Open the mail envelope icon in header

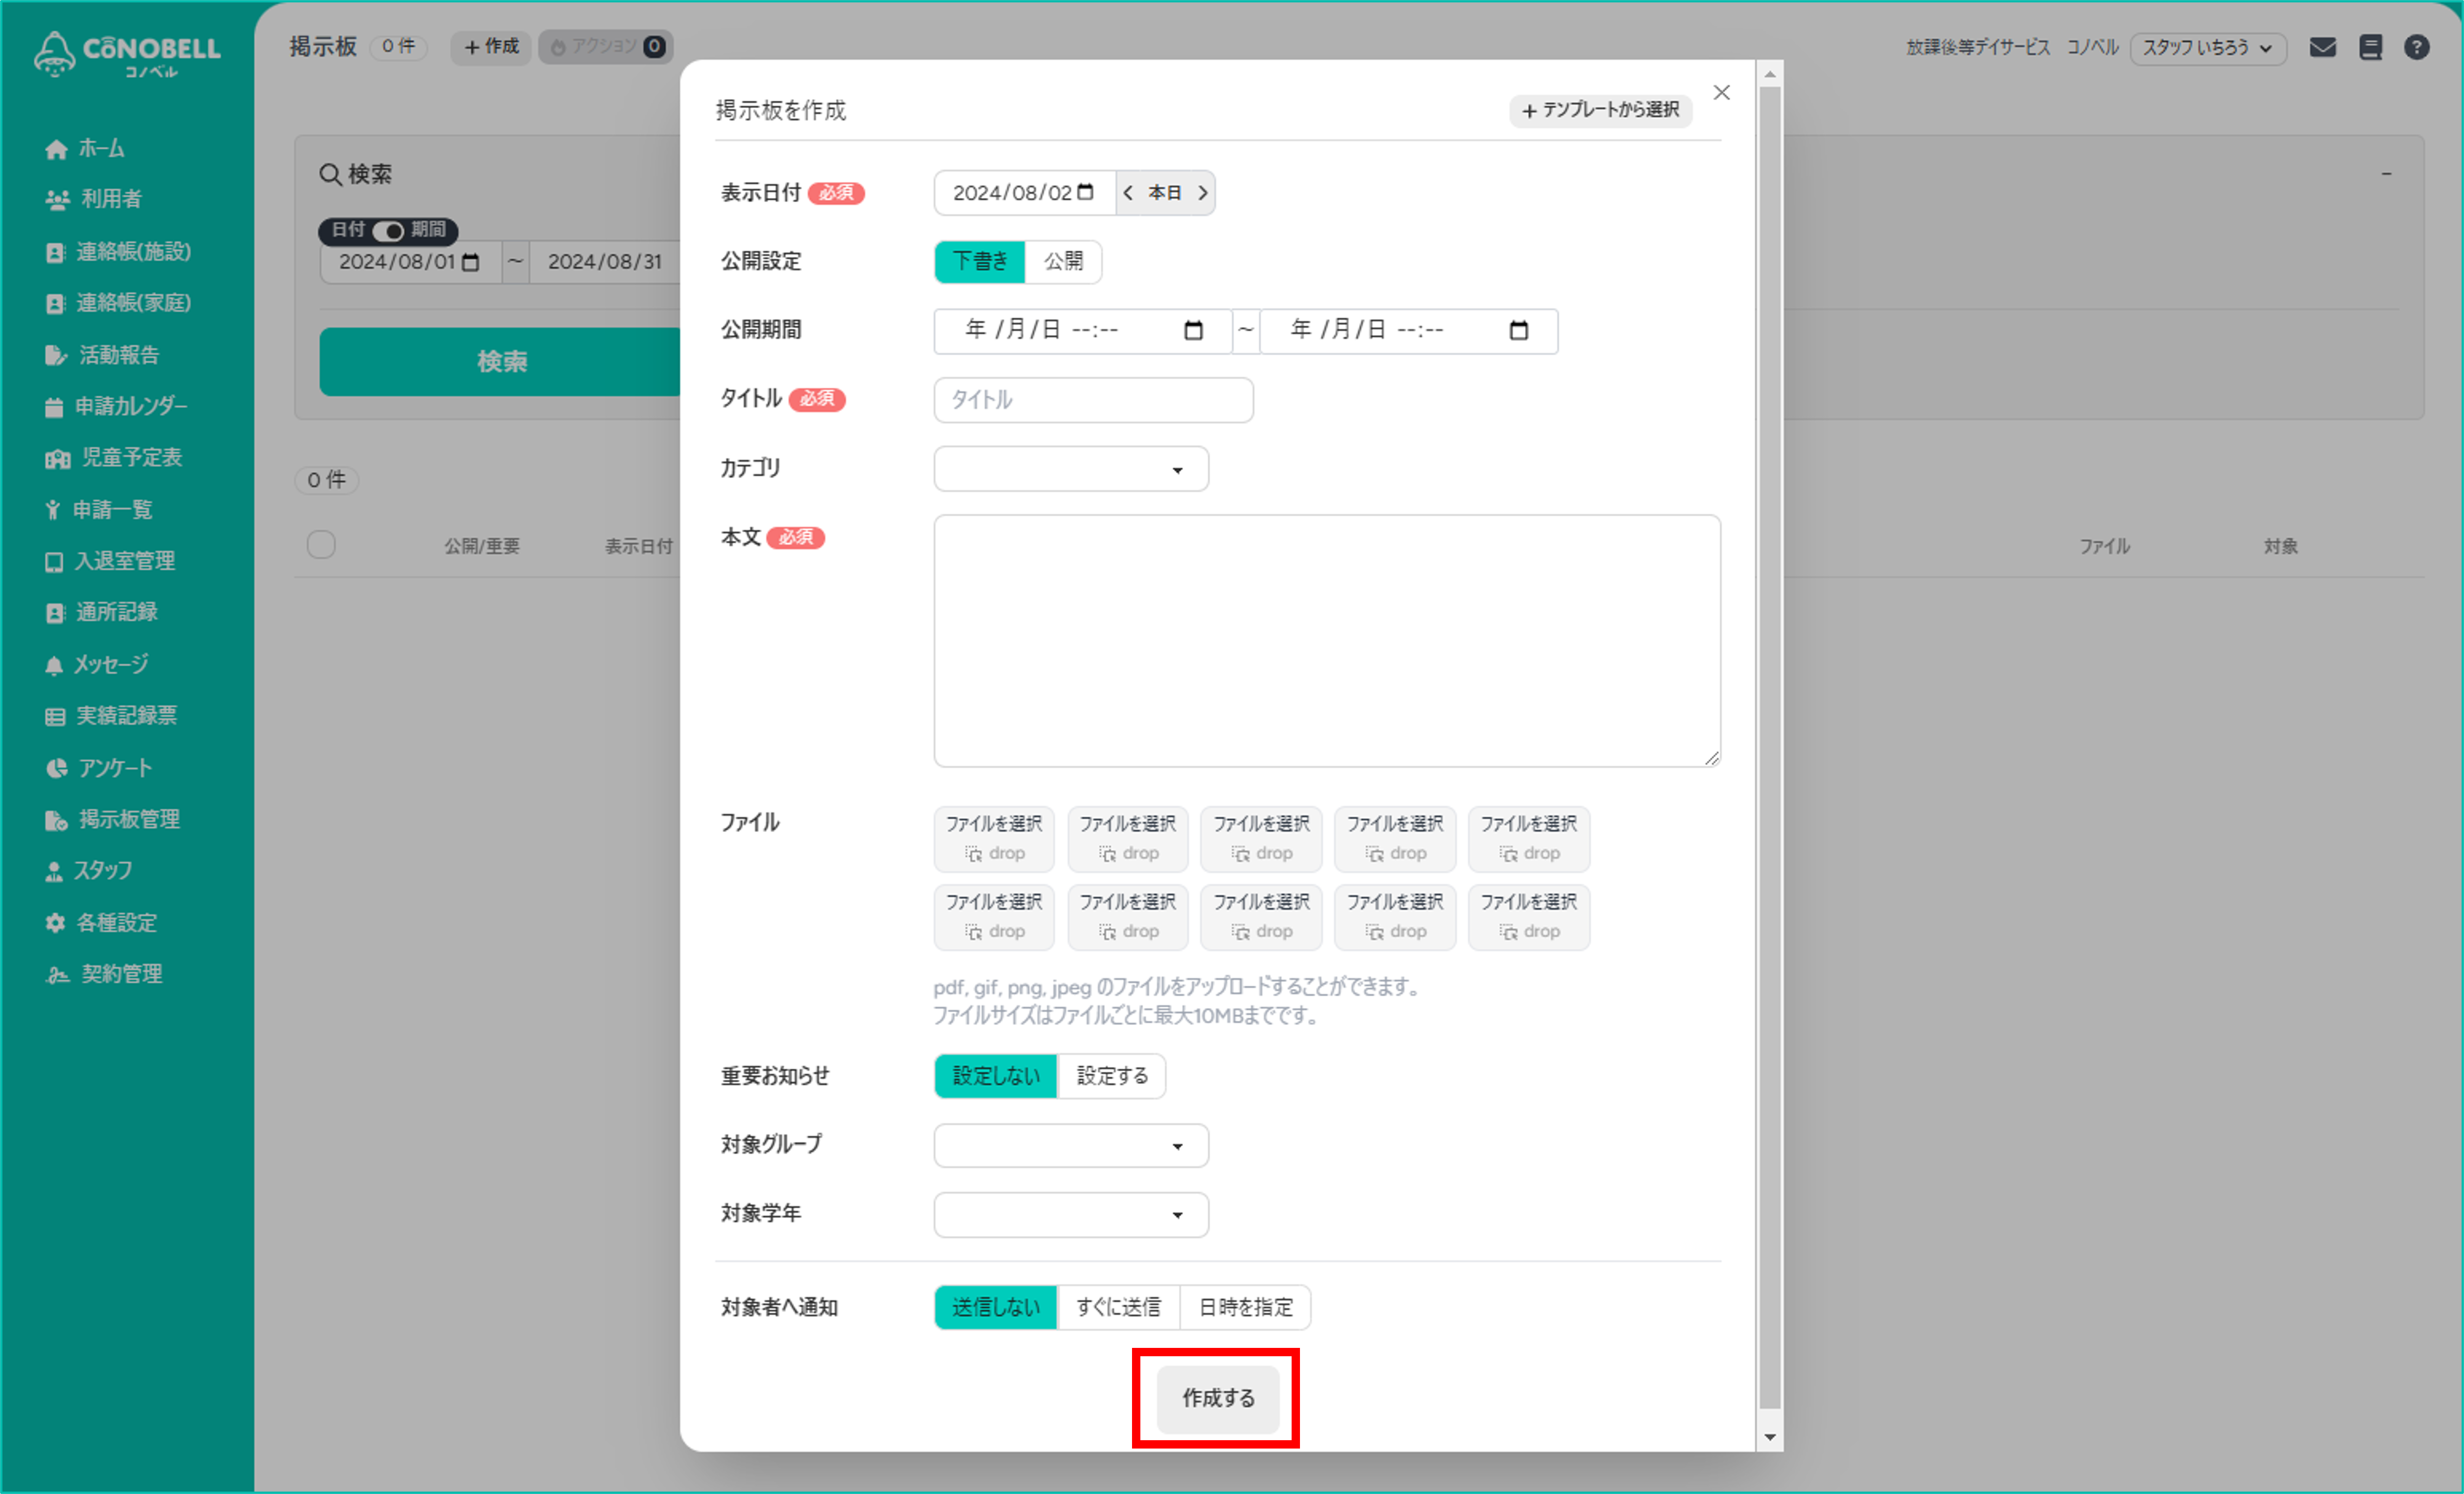[2322, 47]
